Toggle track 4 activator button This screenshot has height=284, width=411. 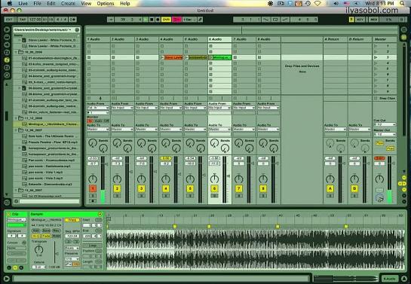click(166, 188)
